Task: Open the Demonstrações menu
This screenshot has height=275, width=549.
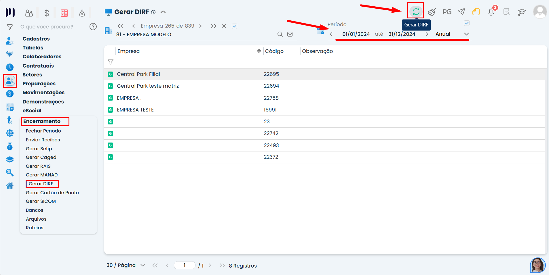Action: [43, 102]
